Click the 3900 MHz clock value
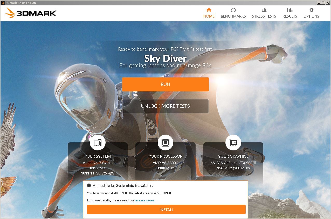Screen dimensions: 331x219 [x=165, y=168]
